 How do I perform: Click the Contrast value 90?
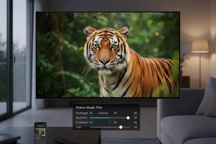tap(115, 113)
